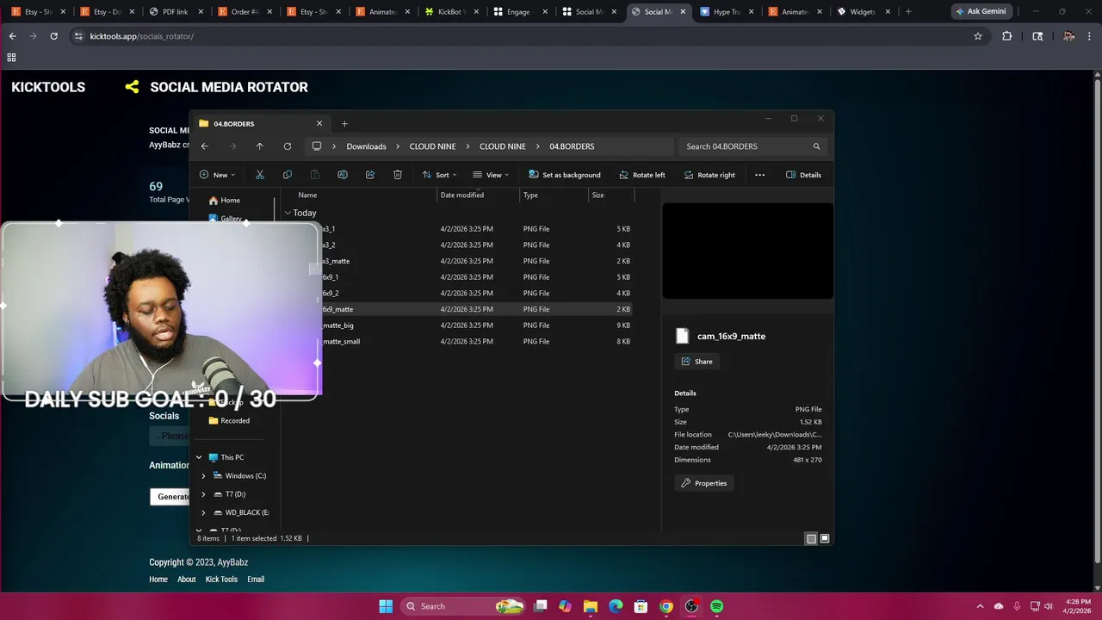Viewport: 1102px width, 620px height.
Task: Sort files by Size column header
Action: tap(597, 195)
